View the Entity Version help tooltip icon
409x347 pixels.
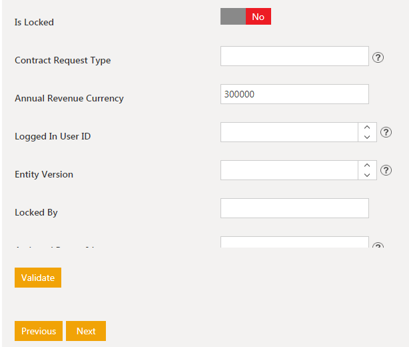(386, 170)
